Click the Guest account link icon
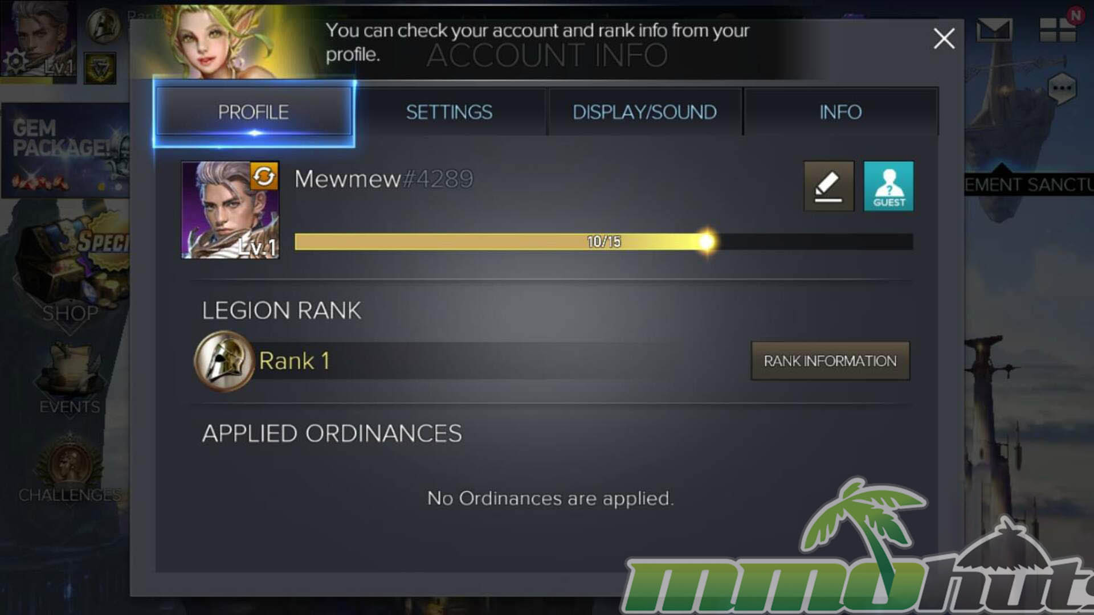This screenshot has height=615, width=1094. click(x=889, y=186)
